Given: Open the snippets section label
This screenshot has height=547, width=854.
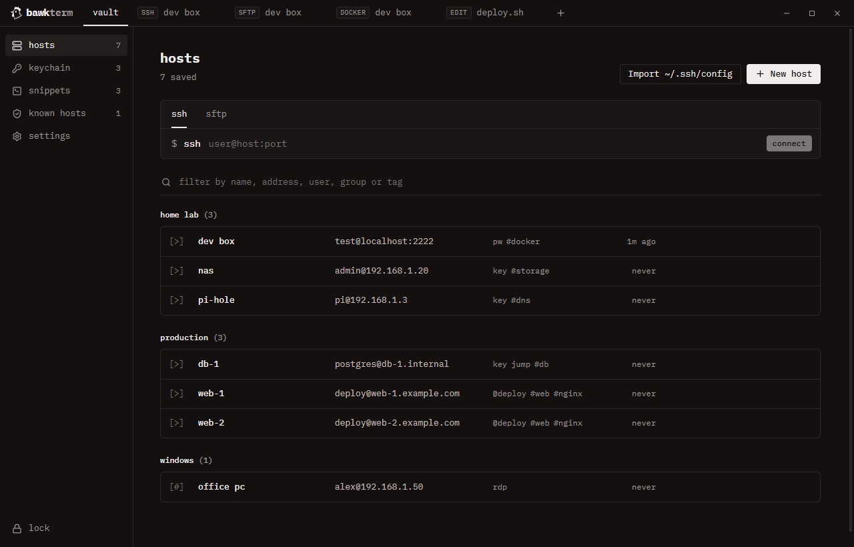Looking at the screenshot, I should 49,91.
